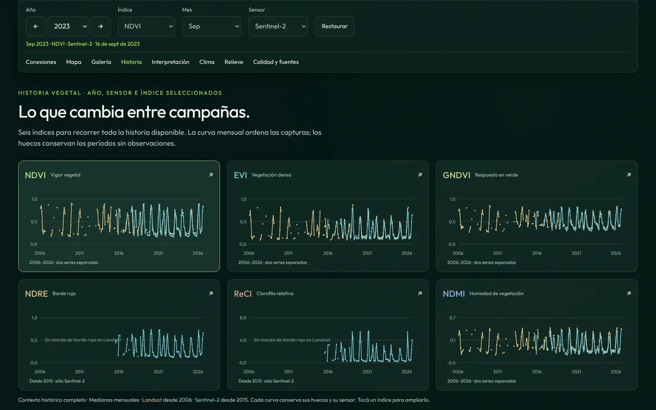This screenshot has height=410, width=656.
Task: Open the Mes Sep dropdown
Action: pyautogui.click(x=212, y=26)
